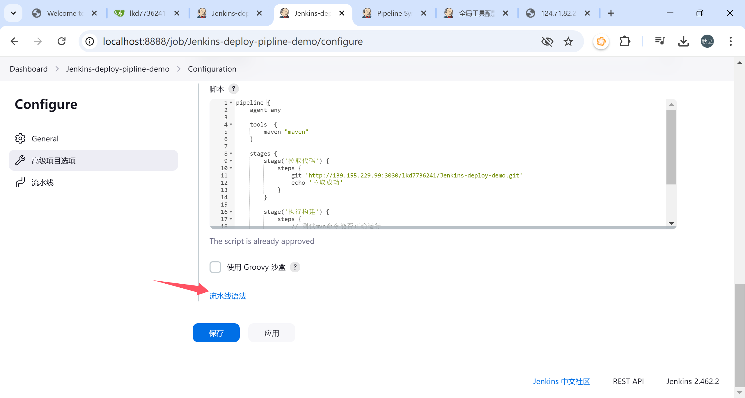The height and width of the screenshot is (398, 745).
Task: Collapse the 执行构建 stage fold arrow, line 16
Action: [x=231, y=212]
